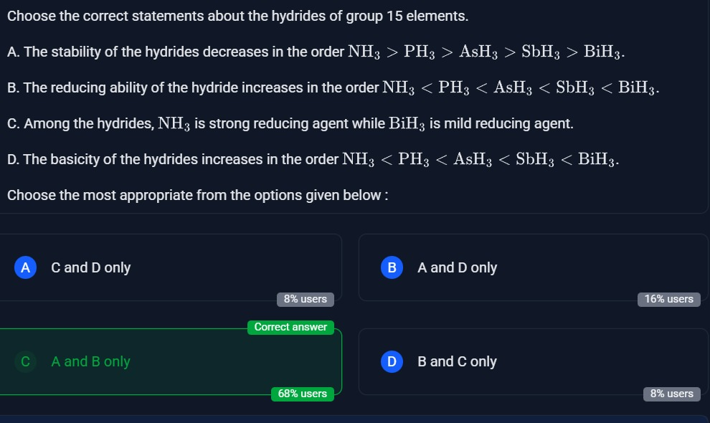The height and width of the screenshot is (423, 710).
Task: Choose the answer "A and D only"
Action: coord(457,267)
